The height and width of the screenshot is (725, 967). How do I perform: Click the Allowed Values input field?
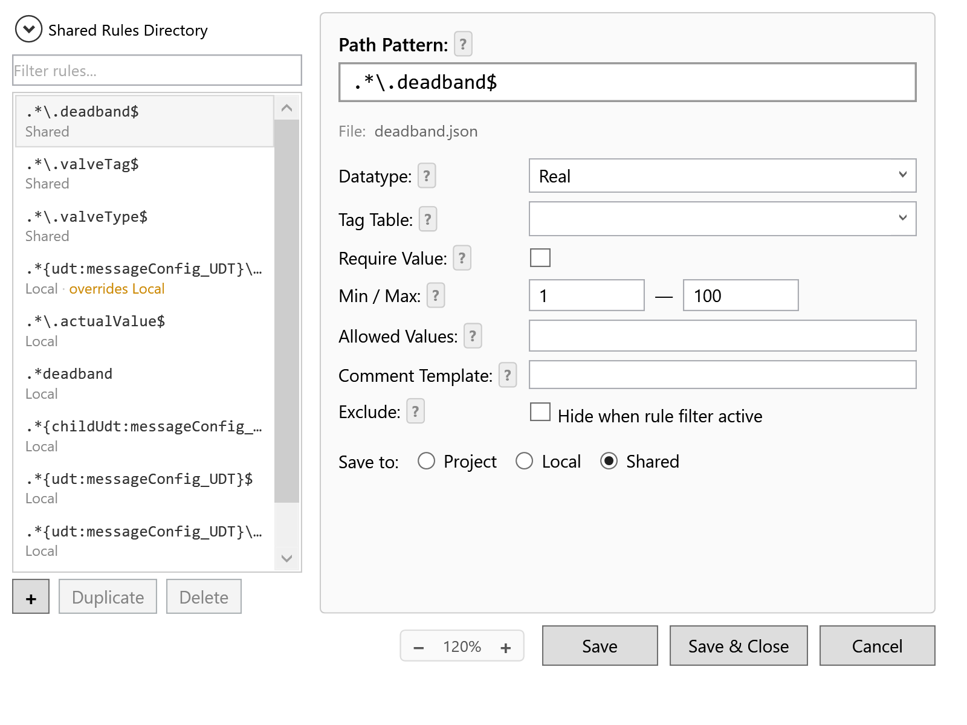[x=723, y=335]
